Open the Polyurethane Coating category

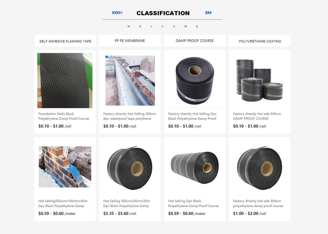coord(260,41)
